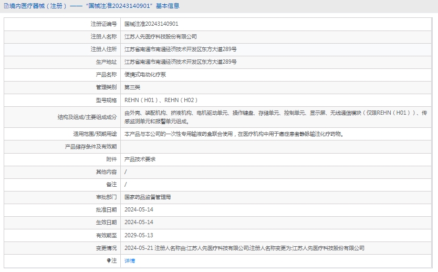Click the 有效期至 date 2029-05-13
This screenshot has width=438, height=272.
(139, 235)
